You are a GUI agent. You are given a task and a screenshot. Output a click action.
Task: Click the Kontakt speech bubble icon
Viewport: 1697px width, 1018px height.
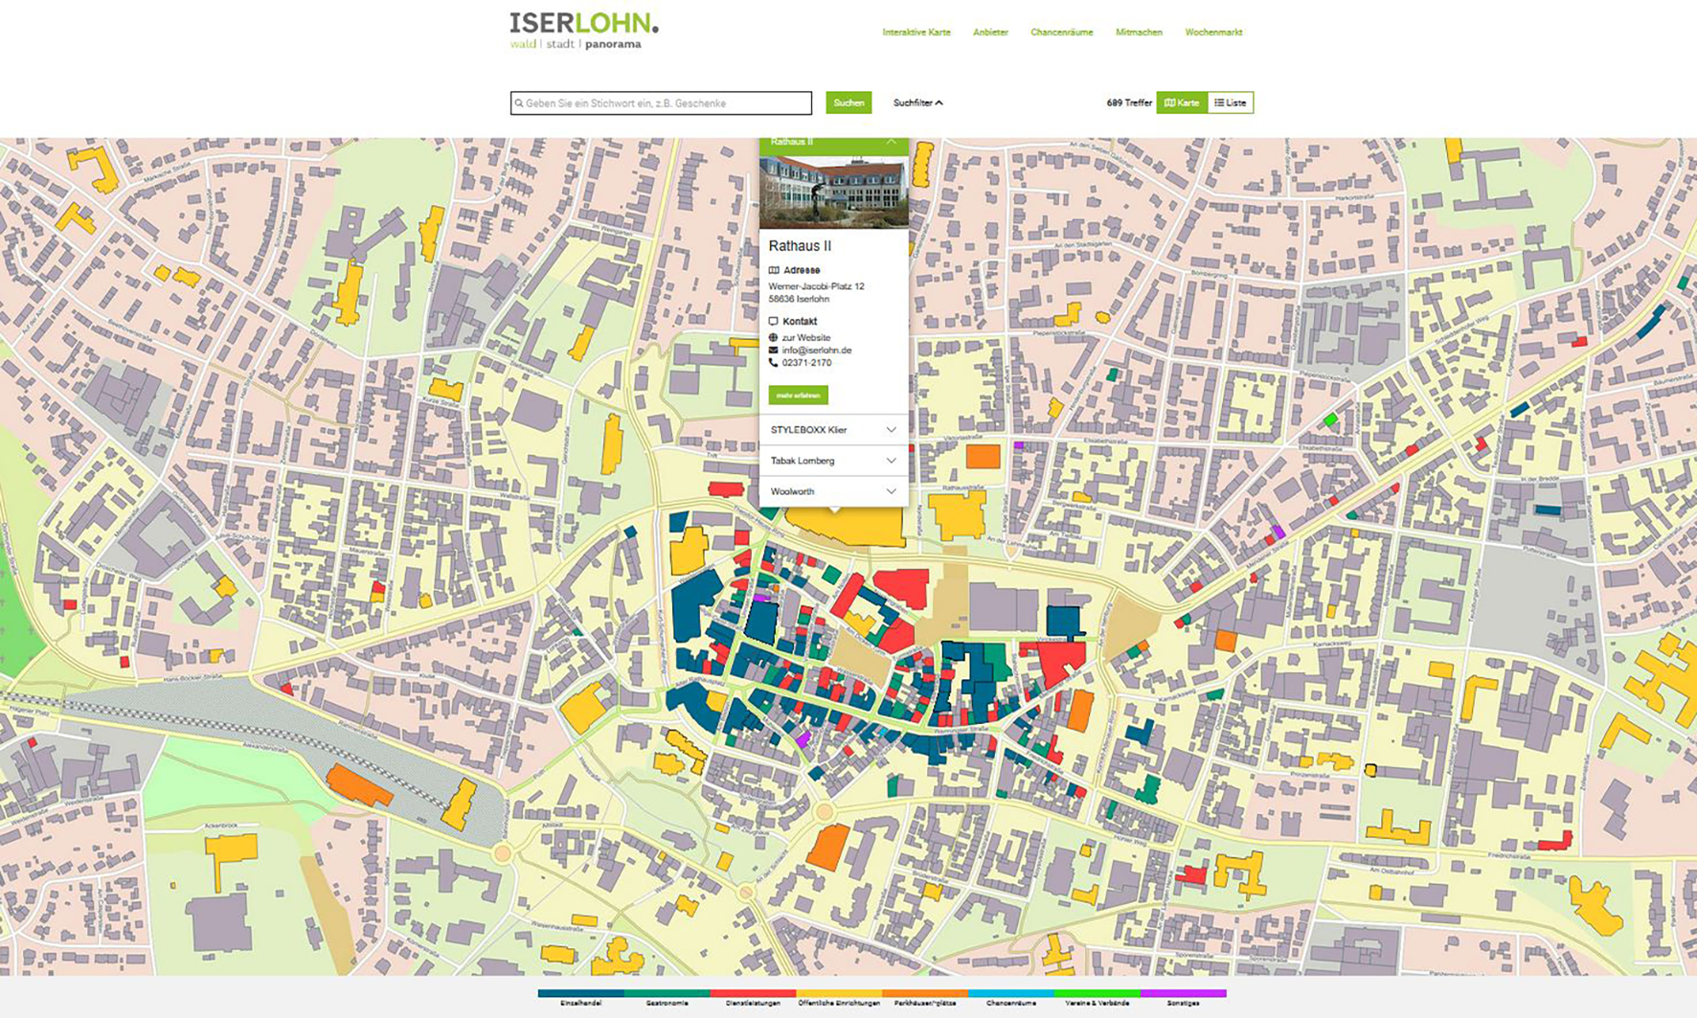click(x=774, y=322)
